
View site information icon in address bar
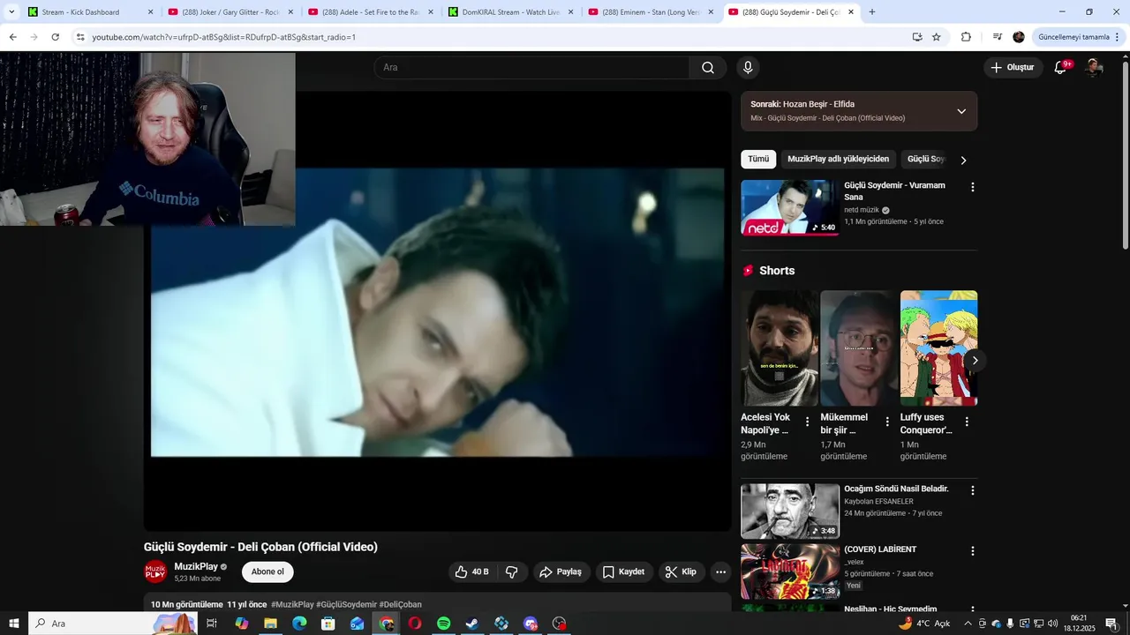(80, 37)
